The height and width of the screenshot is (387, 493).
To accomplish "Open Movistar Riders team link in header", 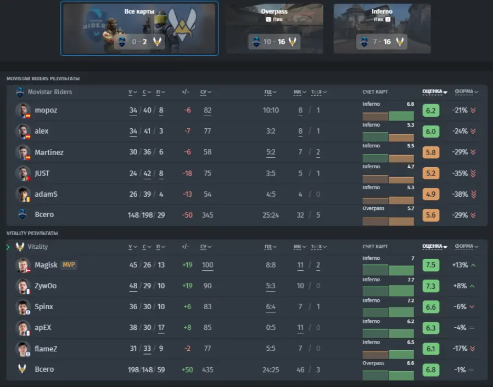I will 50,92.
